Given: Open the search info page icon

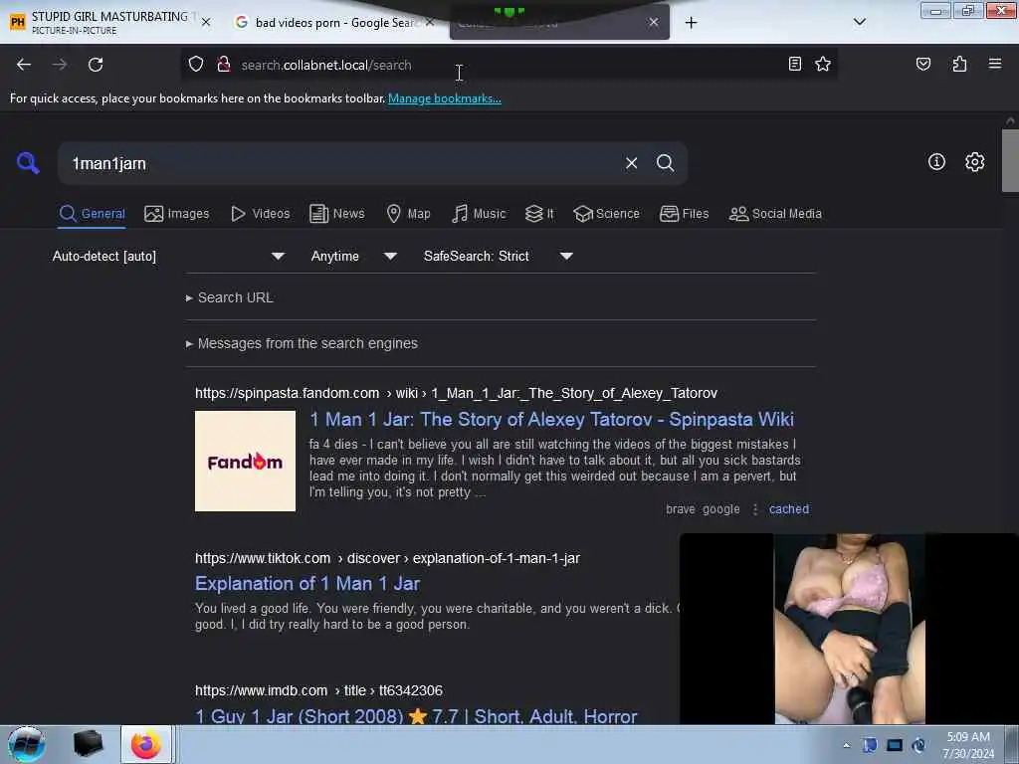Looking at the screenshot, I should tap(936, 162).
